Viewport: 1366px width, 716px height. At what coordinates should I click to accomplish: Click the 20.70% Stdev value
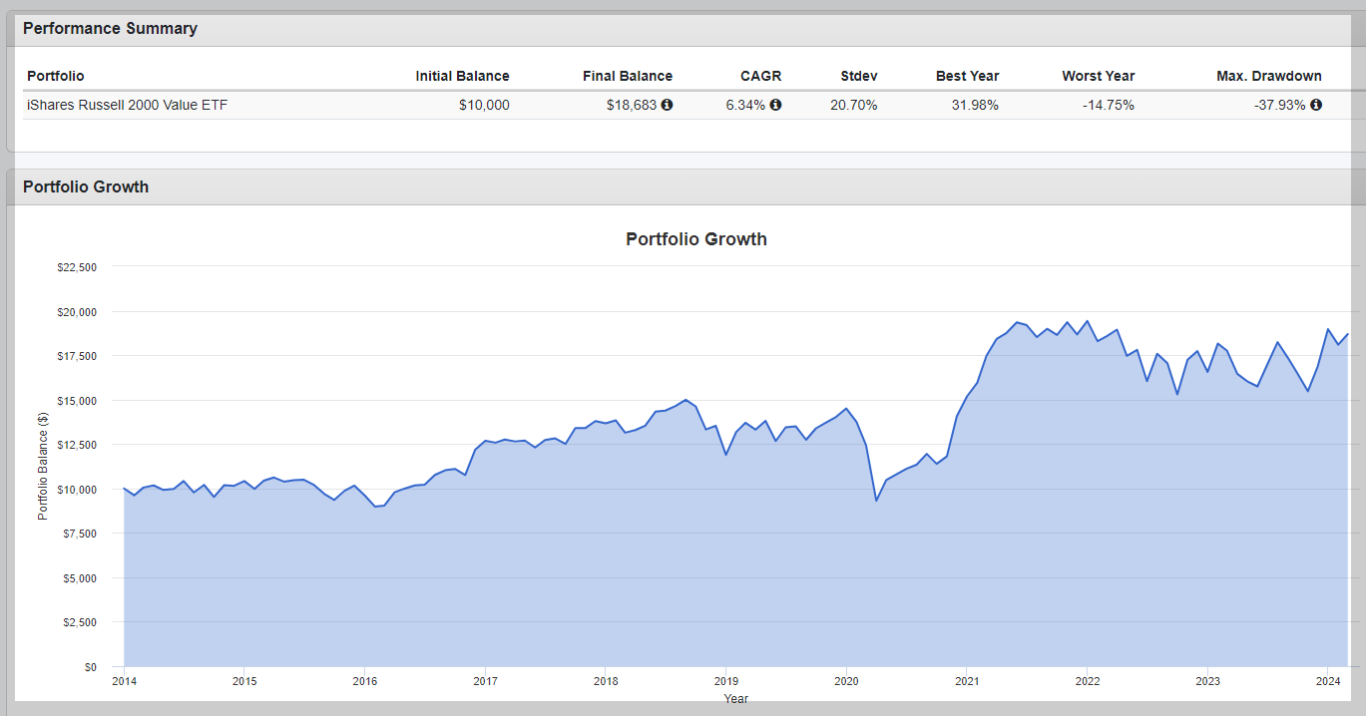pyautogui.click(x=854, y=105)
